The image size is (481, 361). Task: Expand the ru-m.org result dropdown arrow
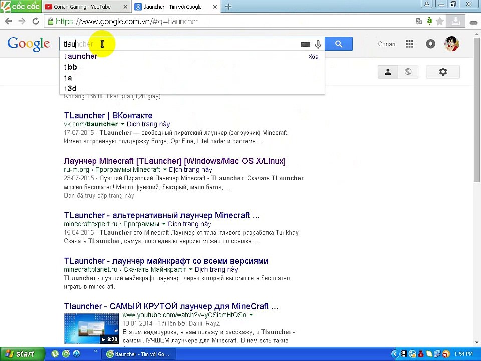click(x=165, y=170)
